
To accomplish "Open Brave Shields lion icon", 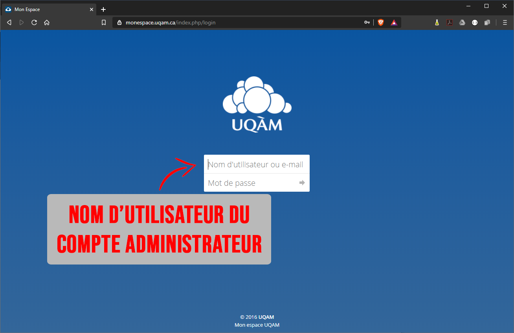I will point(380,22).
